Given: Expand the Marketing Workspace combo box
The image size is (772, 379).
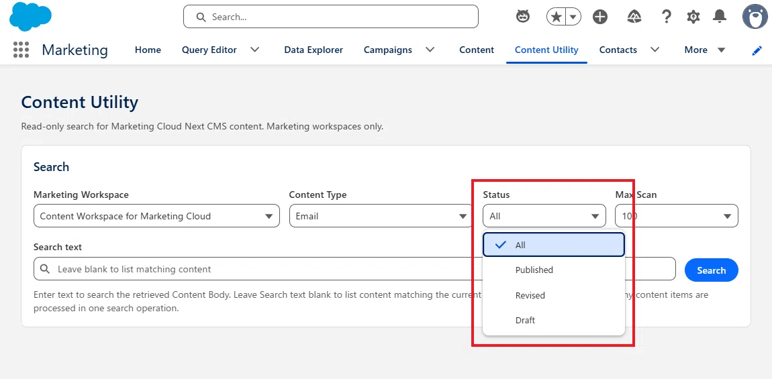Looking at the screenshot, I should click(156, 216).
